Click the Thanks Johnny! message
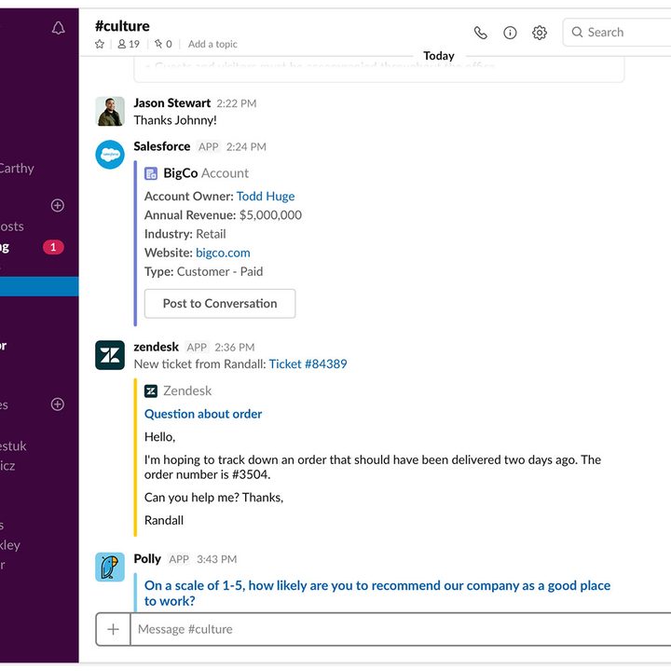Image resolution: width=671 pixels, height=671 pixels. click(175, 120)
